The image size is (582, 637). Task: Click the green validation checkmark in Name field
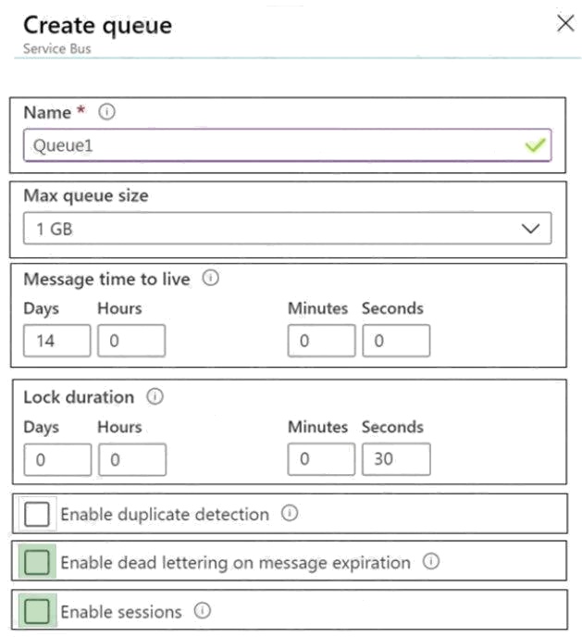tap(535, 146)
